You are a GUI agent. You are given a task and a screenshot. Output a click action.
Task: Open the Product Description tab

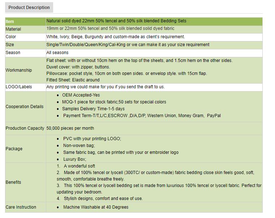coord(29,7)
